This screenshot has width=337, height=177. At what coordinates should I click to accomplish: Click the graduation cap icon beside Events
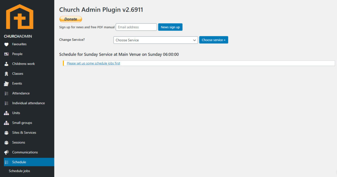(6, 84)
